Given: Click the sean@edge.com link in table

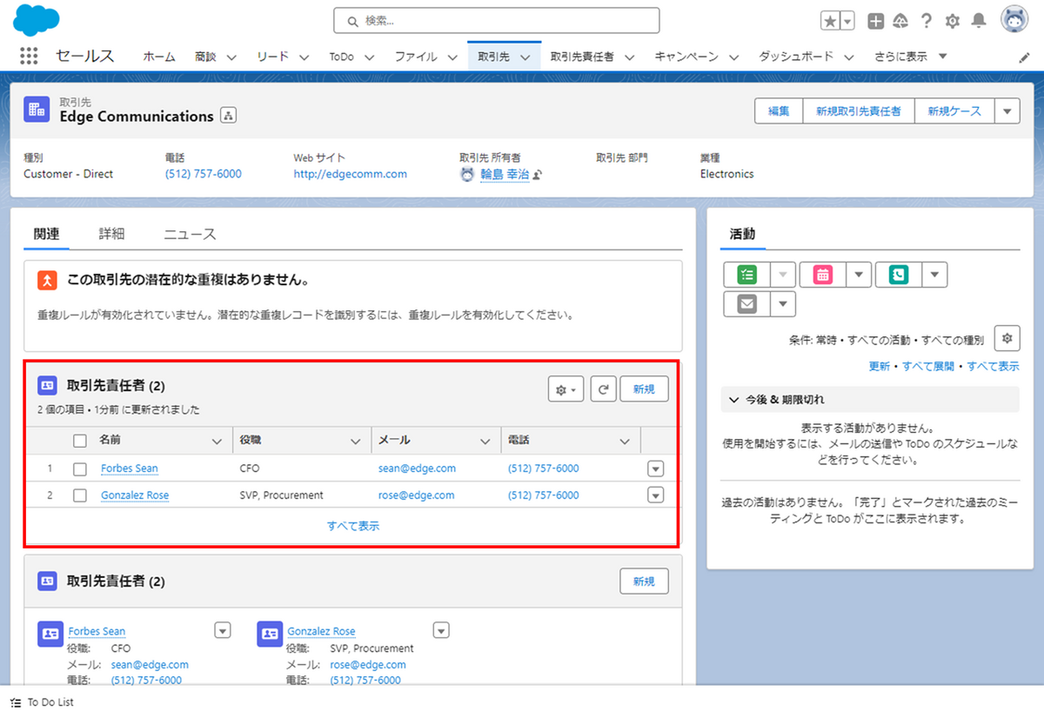Looking at the screenshot, I should [417, 469].
